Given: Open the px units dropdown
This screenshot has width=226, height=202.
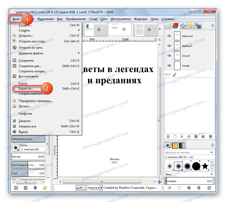Looking at the screenshot, I should coord(81,188).
